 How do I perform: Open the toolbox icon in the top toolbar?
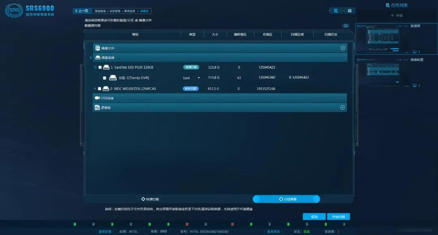(x=349, y=11)
